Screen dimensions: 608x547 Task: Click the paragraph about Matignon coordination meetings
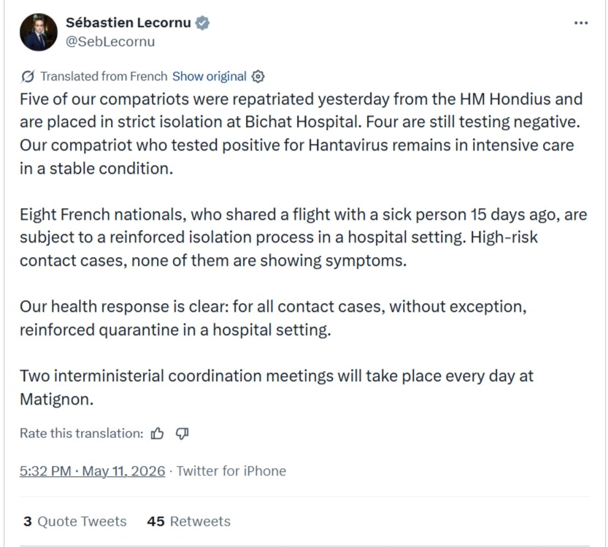pos(277,388)
